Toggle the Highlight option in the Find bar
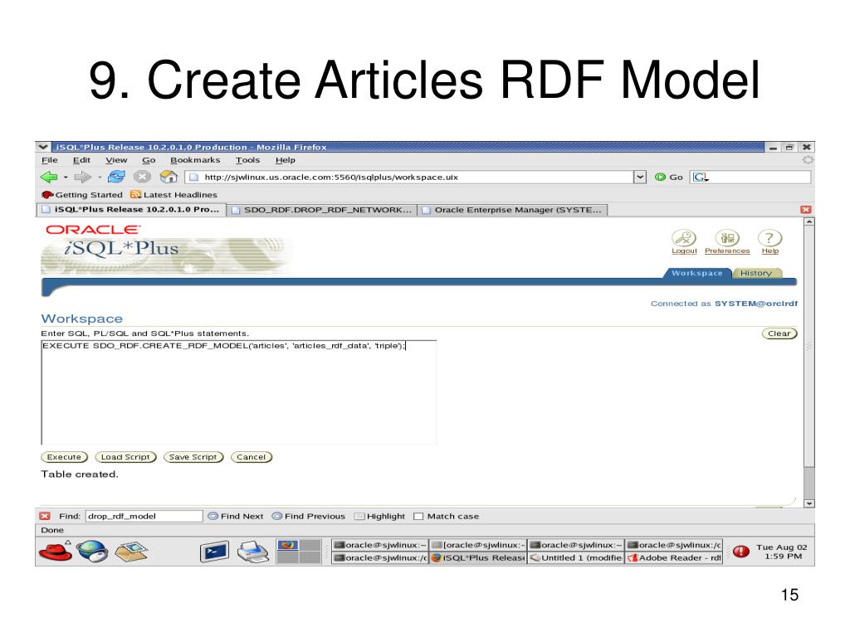The width and height of the screenshot is (850, 637). (x=379, y=516)
